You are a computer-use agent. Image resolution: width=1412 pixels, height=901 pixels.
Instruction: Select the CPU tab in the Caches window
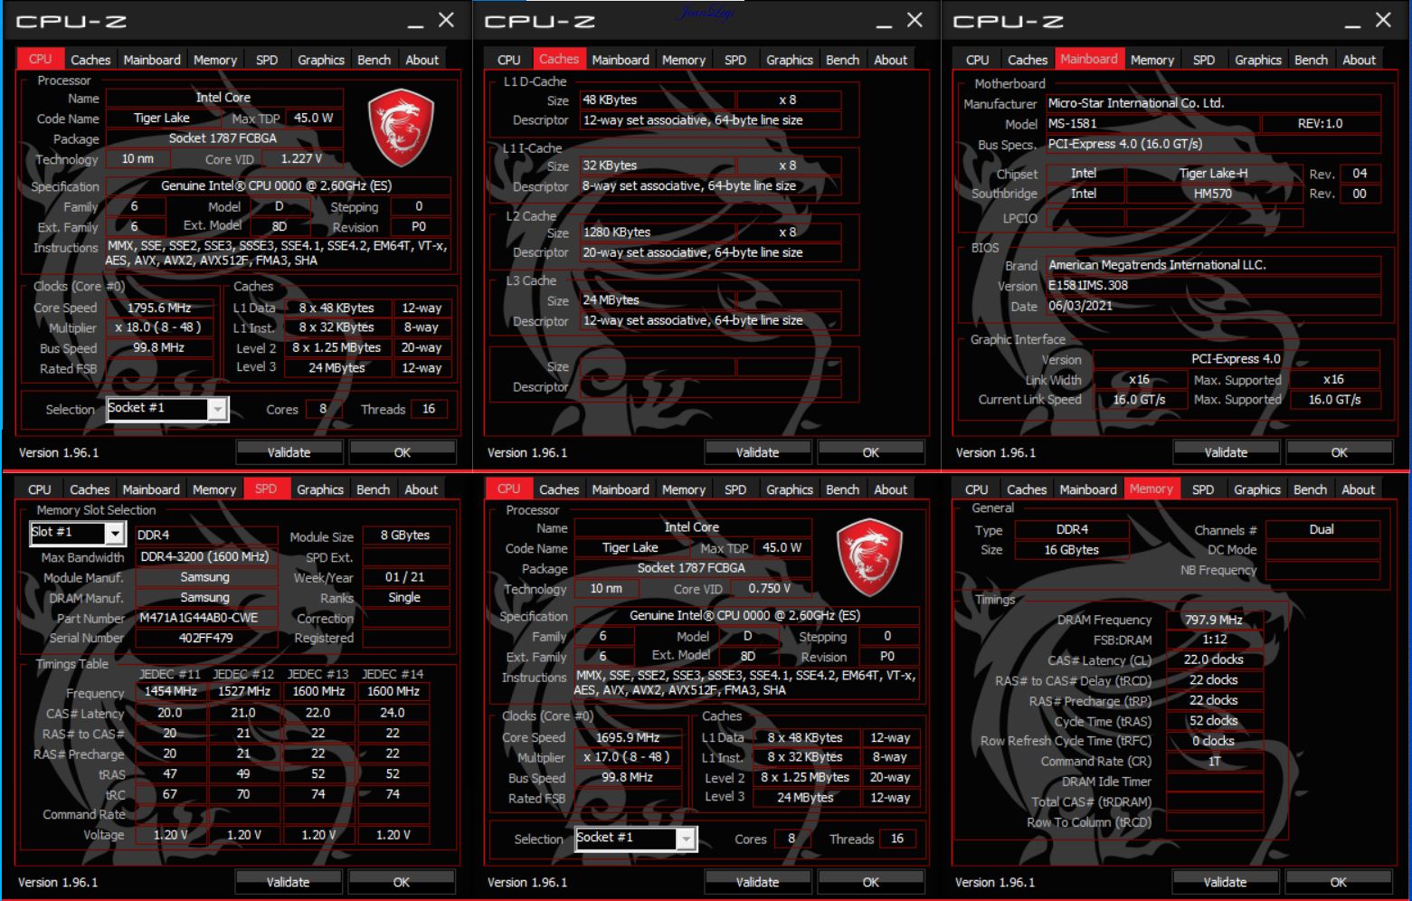click(509, 60)
